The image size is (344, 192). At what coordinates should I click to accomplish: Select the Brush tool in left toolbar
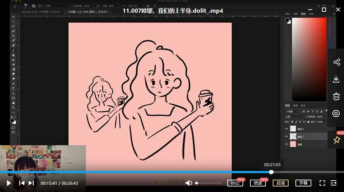[x=13, y=50]
